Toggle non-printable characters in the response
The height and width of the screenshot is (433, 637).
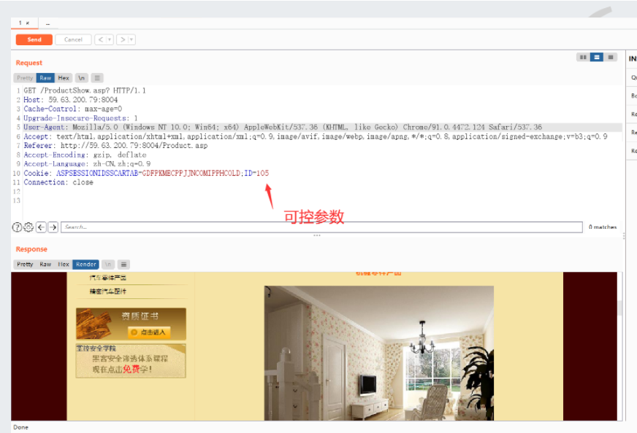click(108, 265)
